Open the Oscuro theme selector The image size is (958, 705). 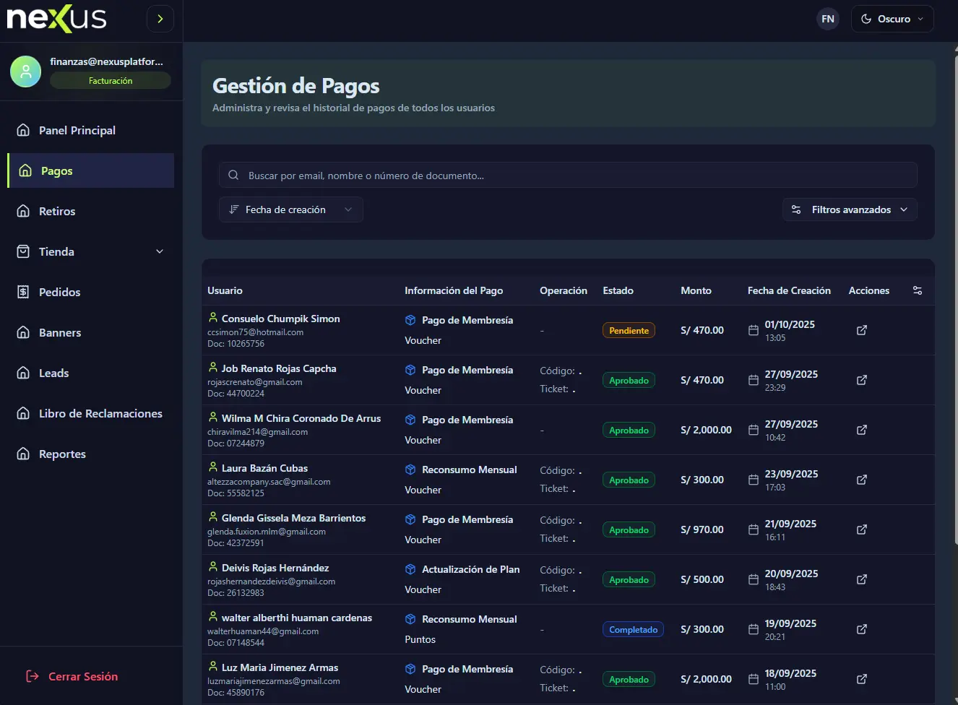[892, 19]
